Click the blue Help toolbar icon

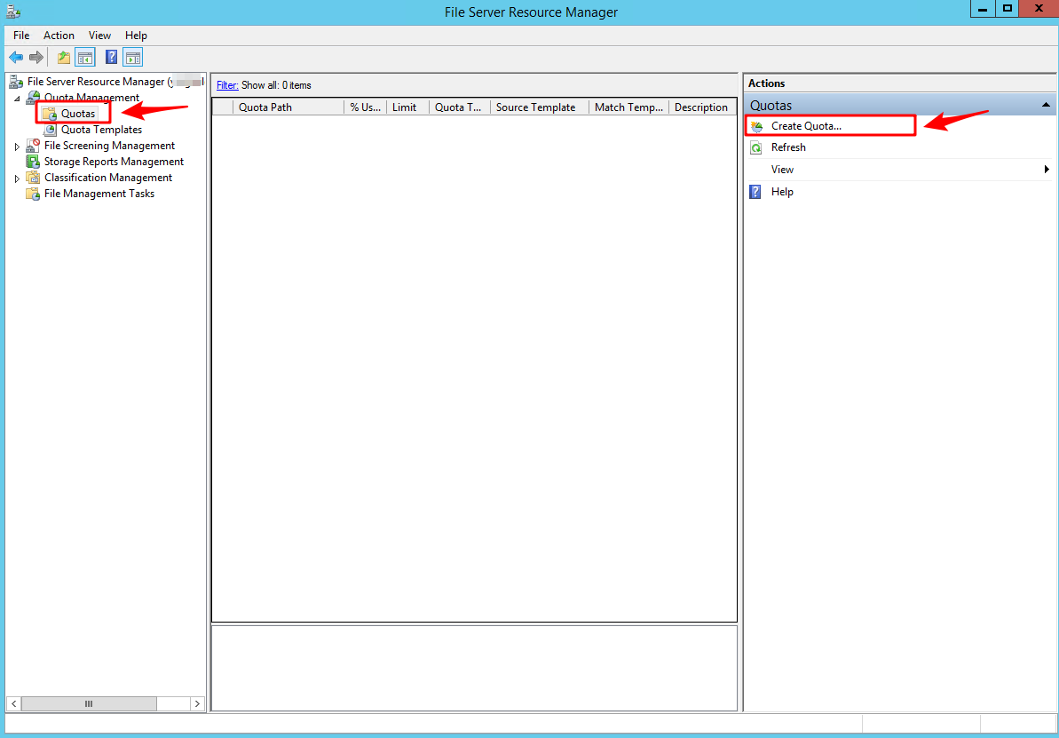(x=112, y=58)
